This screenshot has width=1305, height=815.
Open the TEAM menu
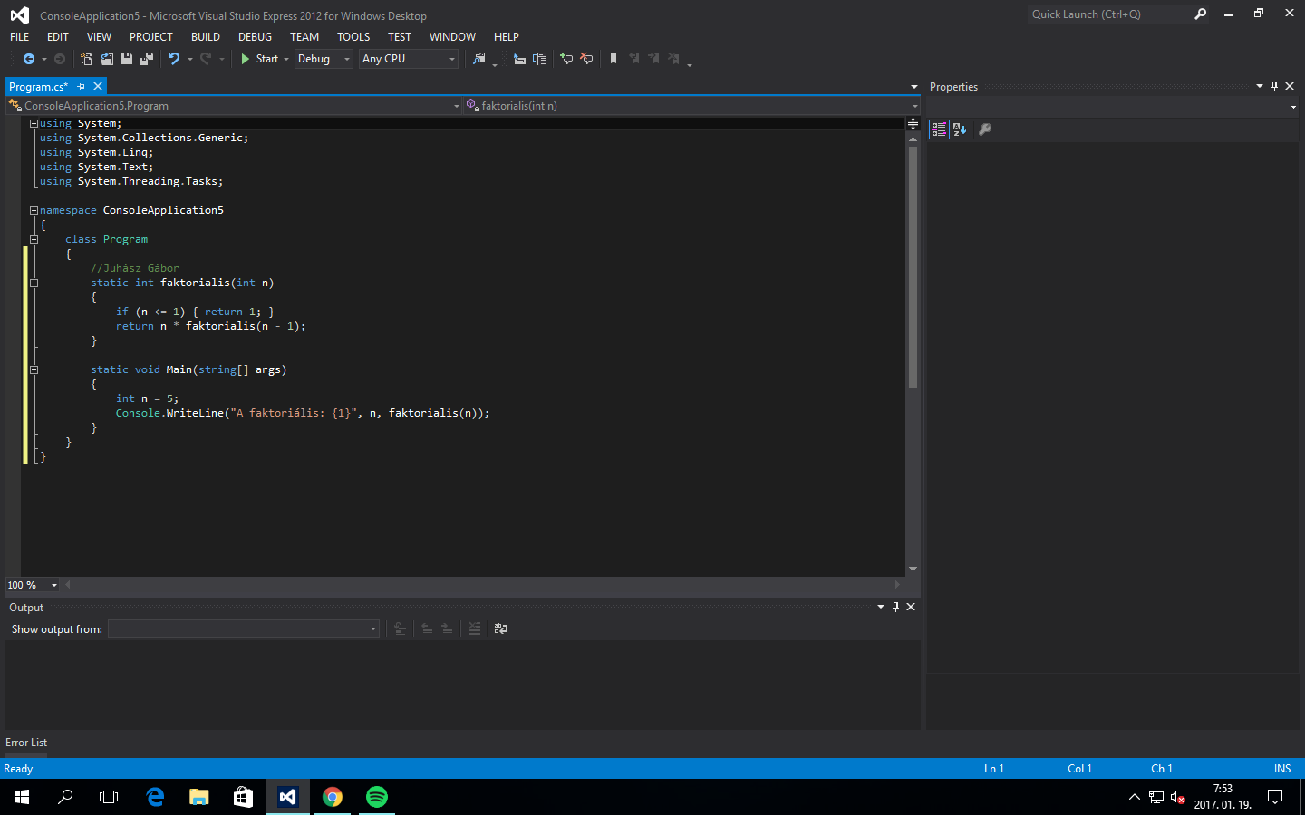(x=304, y=37)
